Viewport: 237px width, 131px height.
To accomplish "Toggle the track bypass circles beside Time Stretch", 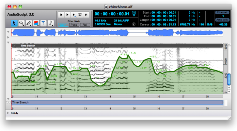I will point(8,102).
